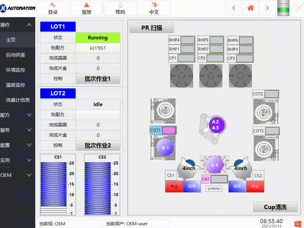Click the red 中止 button under CS1

[173, 187]
